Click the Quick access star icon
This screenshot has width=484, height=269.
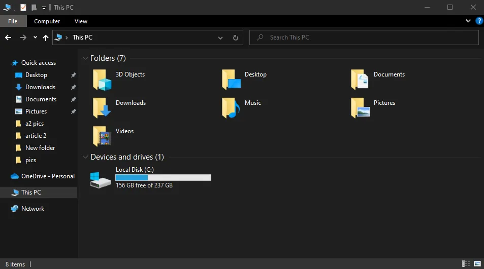click(x=15, y=63)
